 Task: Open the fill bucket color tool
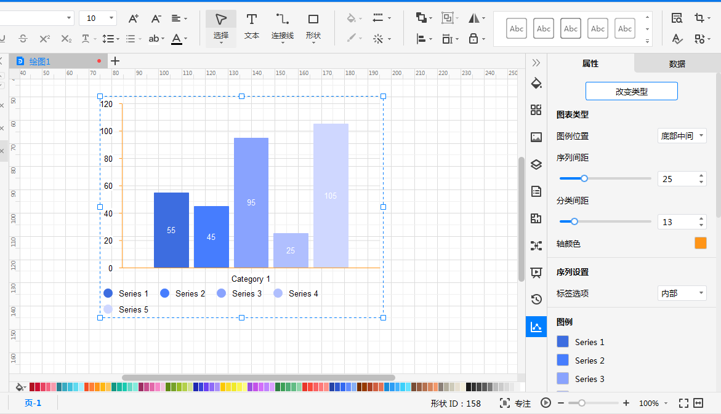(352, 18)
